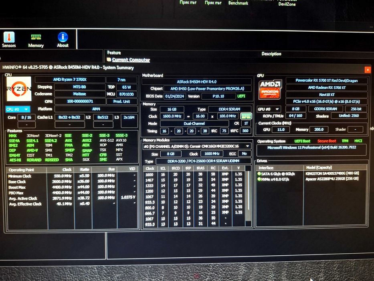The height and width of the screenshot is (281, 374).
Task: Click green SATA drive status indicator
Action: tap(259, 173)
